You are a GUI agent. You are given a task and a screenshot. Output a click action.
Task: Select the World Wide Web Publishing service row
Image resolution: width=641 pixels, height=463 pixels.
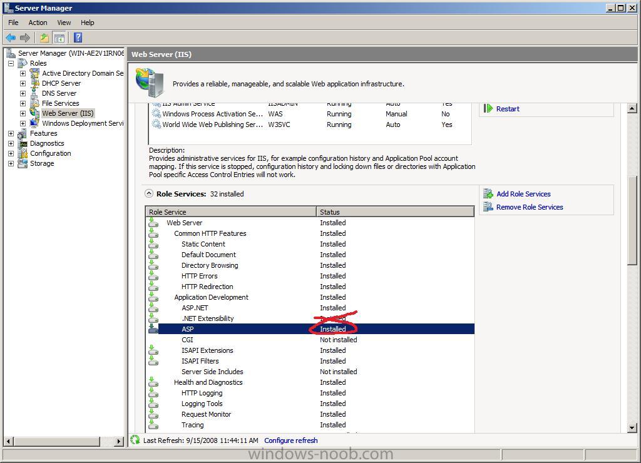click(310, 125)
